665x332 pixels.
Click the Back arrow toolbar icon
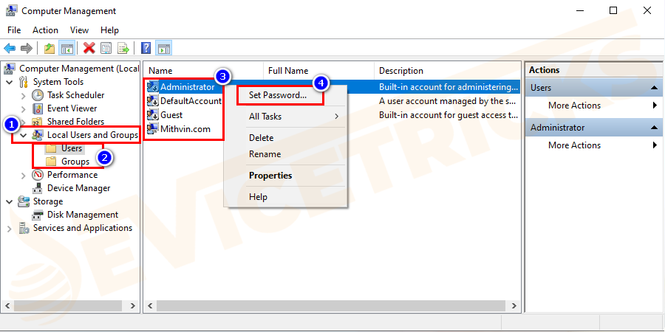tap(10, 48)
